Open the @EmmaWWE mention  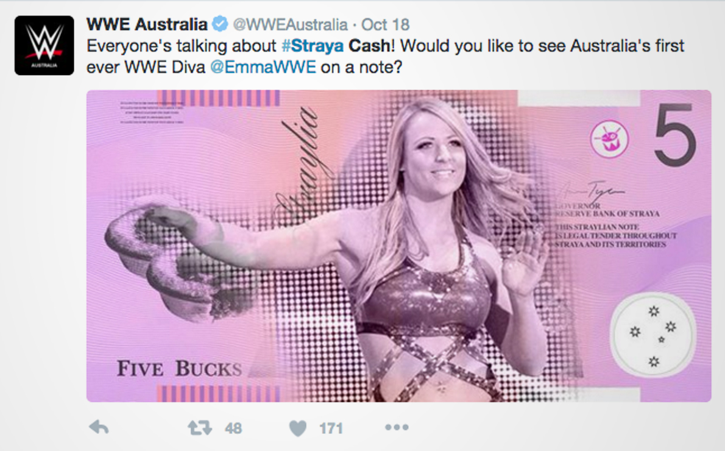tap(263, 68)
